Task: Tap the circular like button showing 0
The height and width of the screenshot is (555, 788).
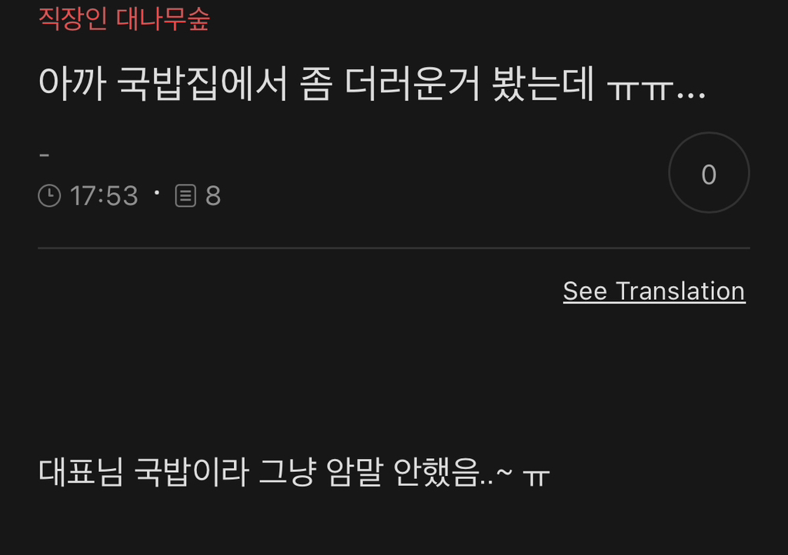Action: point(709,173)
